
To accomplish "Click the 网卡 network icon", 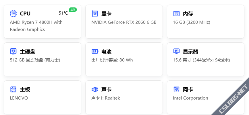I will coord(176,89).
